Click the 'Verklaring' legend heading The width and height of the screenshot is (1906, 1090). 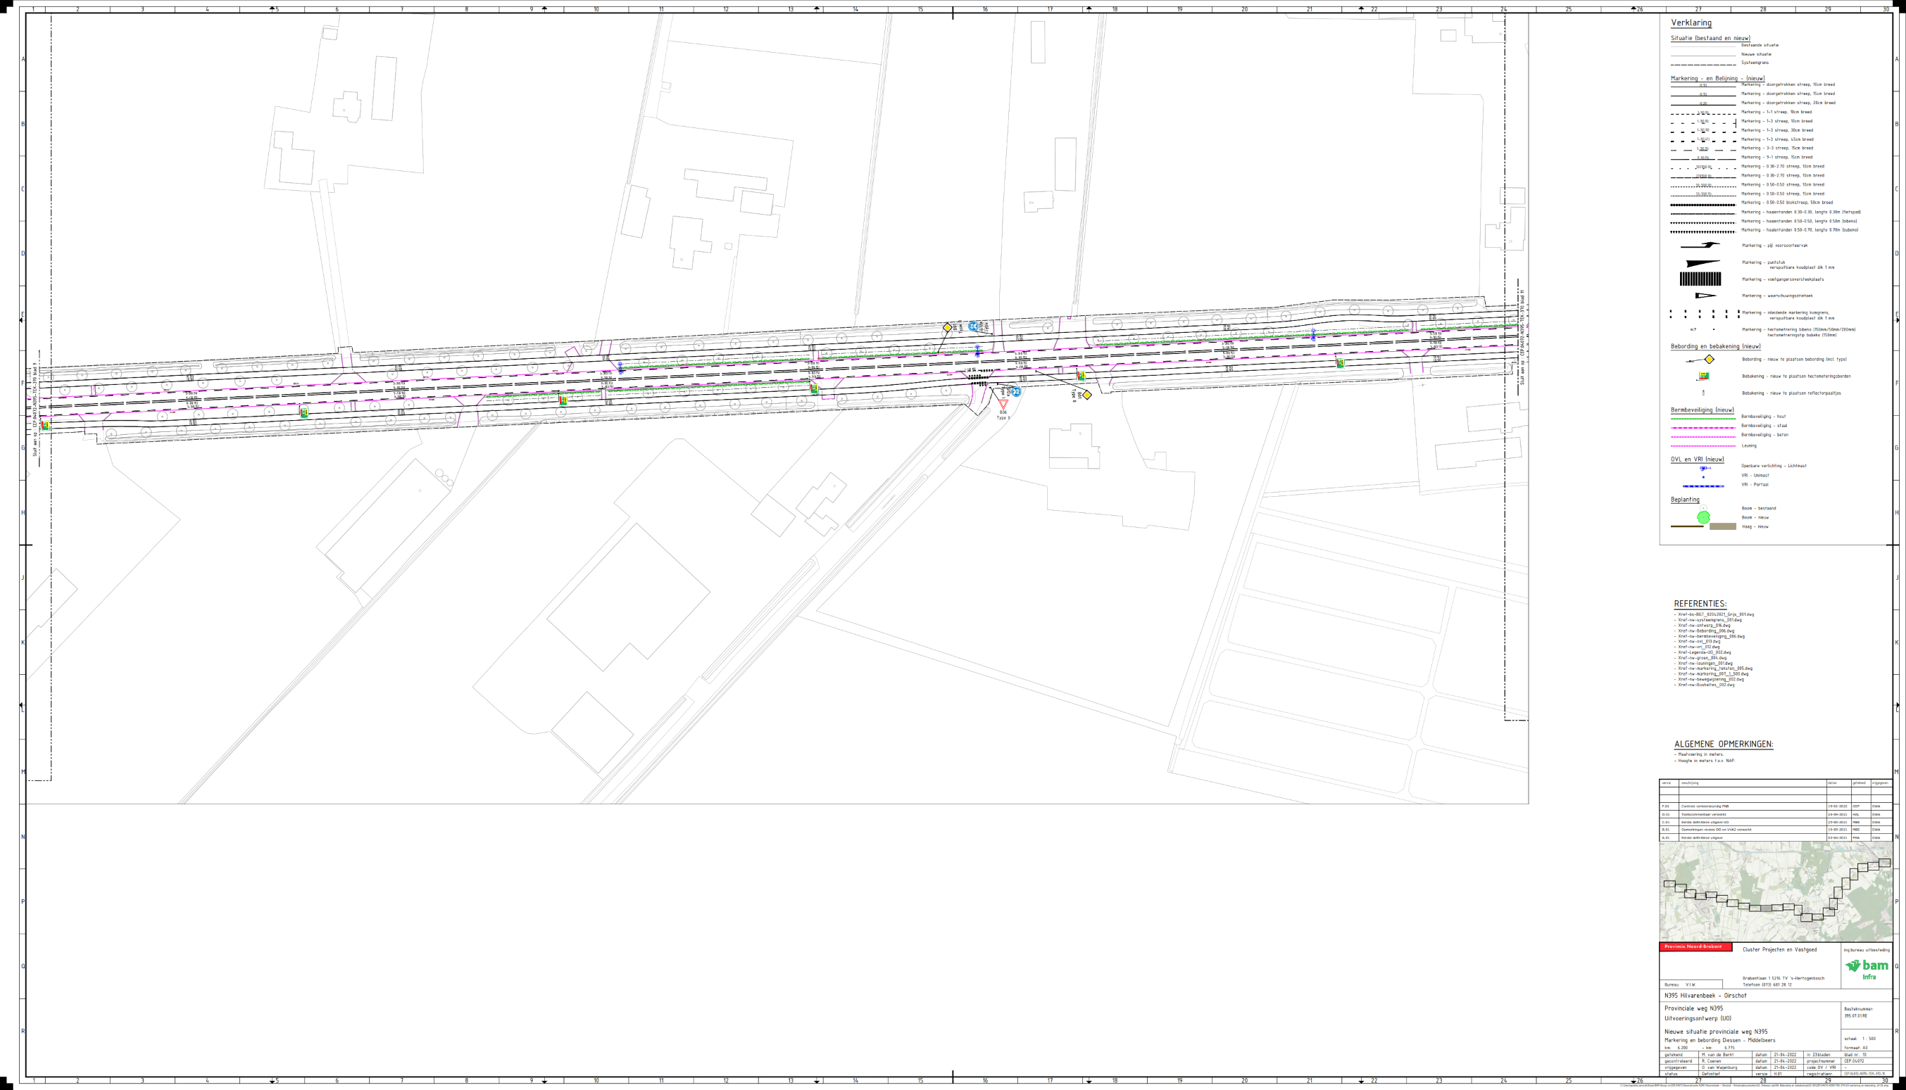tap(1691, 23)
